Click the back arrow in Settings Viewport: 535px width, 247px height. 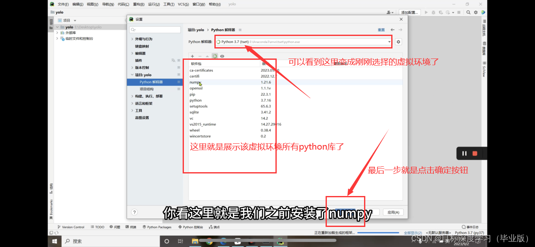click(392, 30)
